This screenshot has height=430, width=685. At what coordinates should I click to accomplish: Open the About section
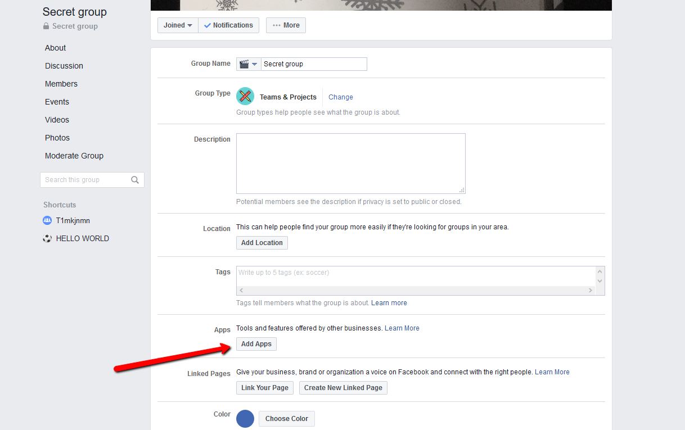tap(56, 48)
